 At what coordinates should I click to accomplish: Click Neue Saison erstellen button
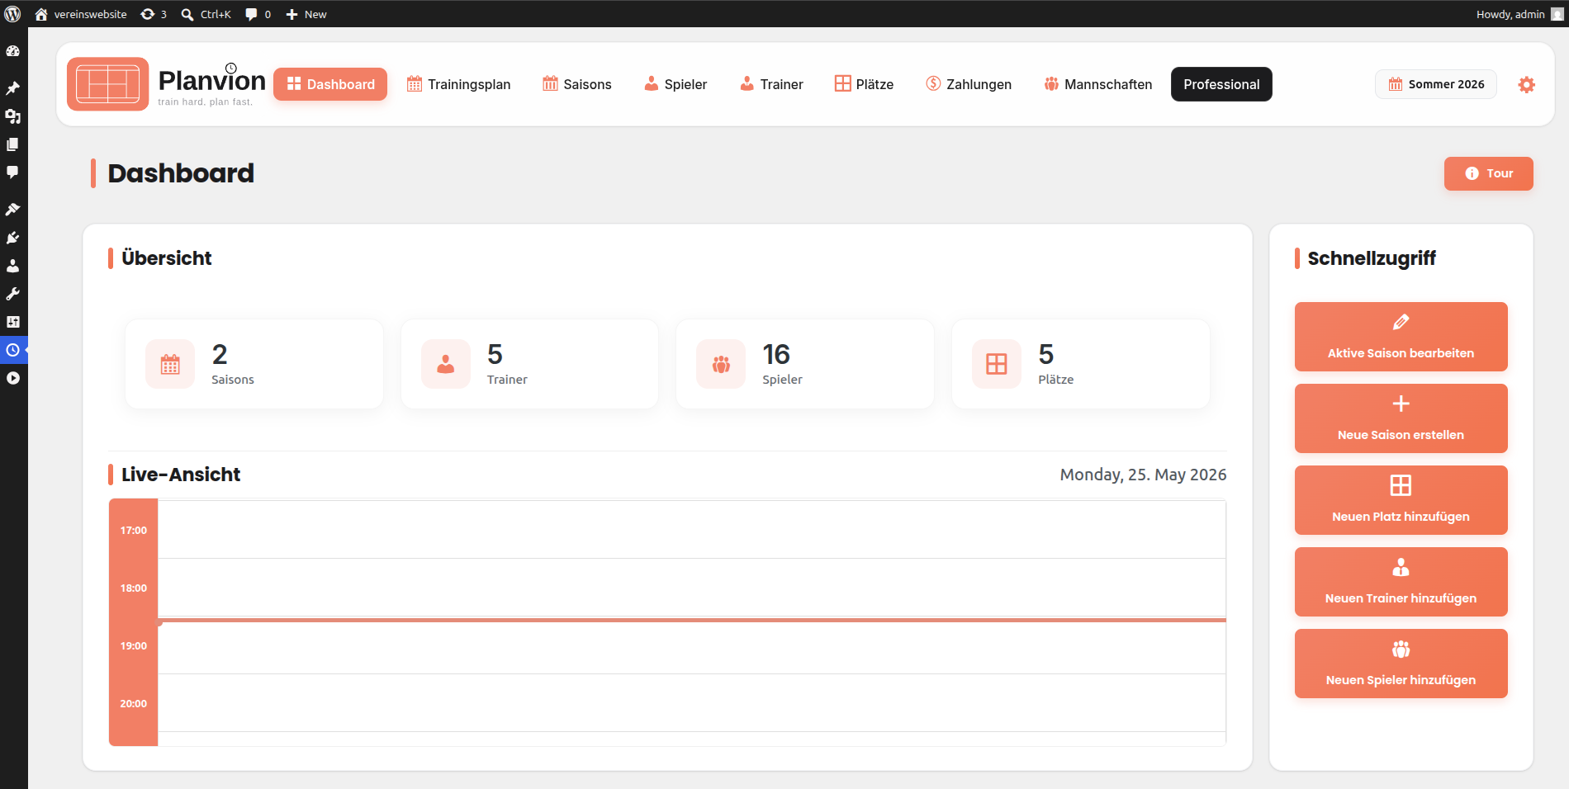pyautogui.click(x=1401, y=418)
